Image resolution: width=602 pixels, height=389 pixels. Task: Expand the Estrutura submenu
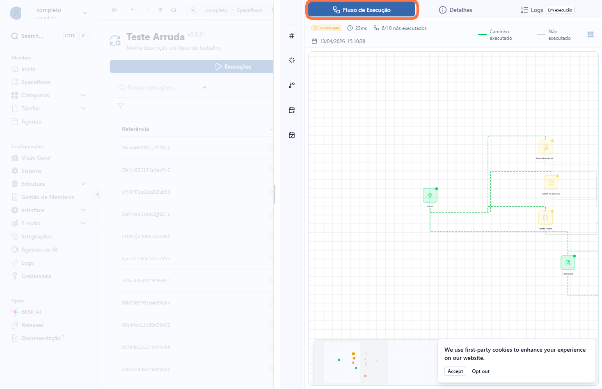(x=83, y=184)
